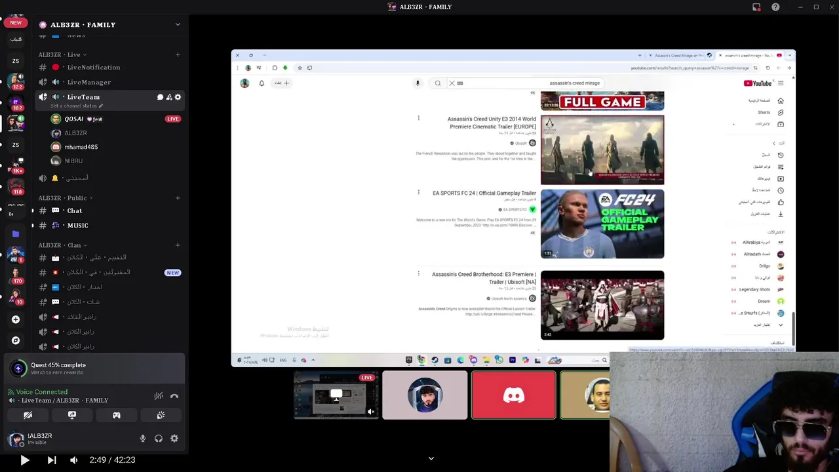839x472 pixels.
Task: Add channel to ALB3ZR Public category
Action: (178, 198)
